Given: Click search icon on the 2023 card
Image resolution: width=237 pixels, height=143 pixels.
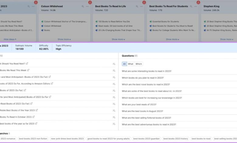Looking at the screenshot, I should click(x=29, y=6).
